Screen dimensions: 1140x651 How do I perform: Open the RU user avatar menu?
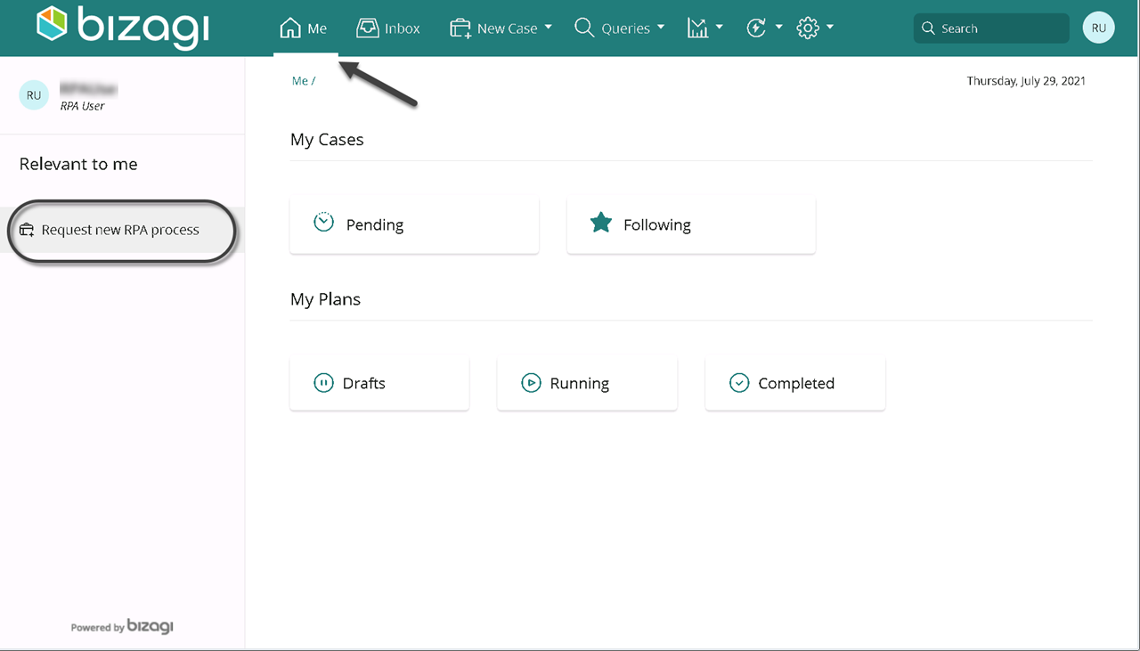1099,28
